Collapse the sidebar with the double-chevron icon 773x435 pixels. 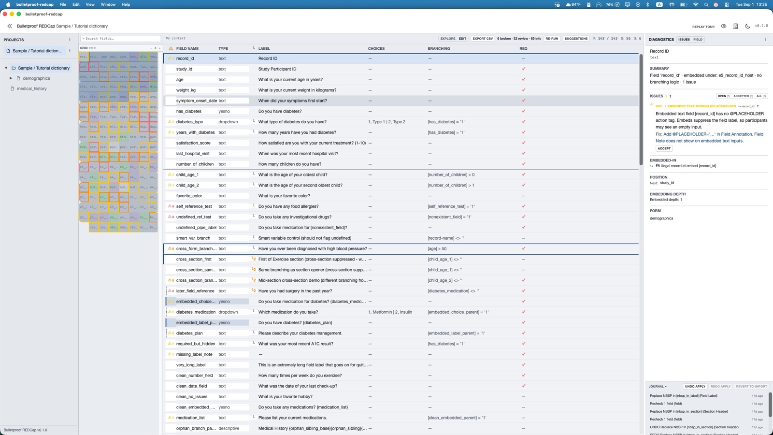click(x=10, y=26)
